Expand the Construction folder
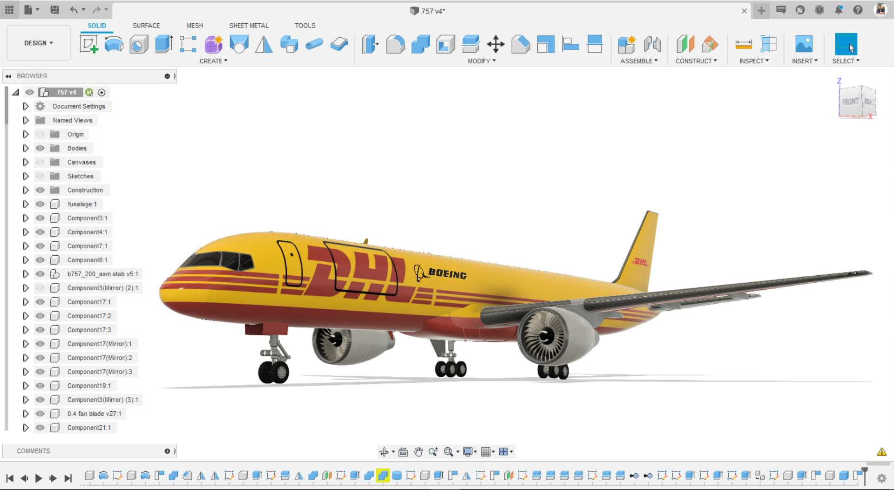894x490 pixels. tap(26, 190)
